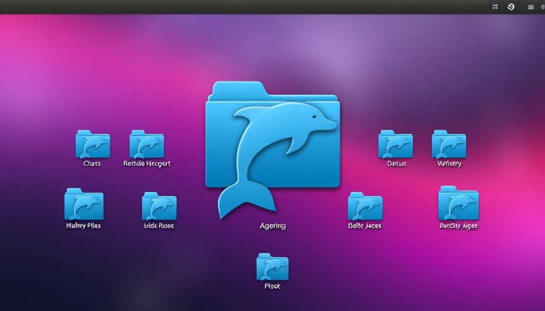Screen dimensions: 545x311
Task: Select the 'Wifistry' folder icon
Action: click(x=449, y=145)
